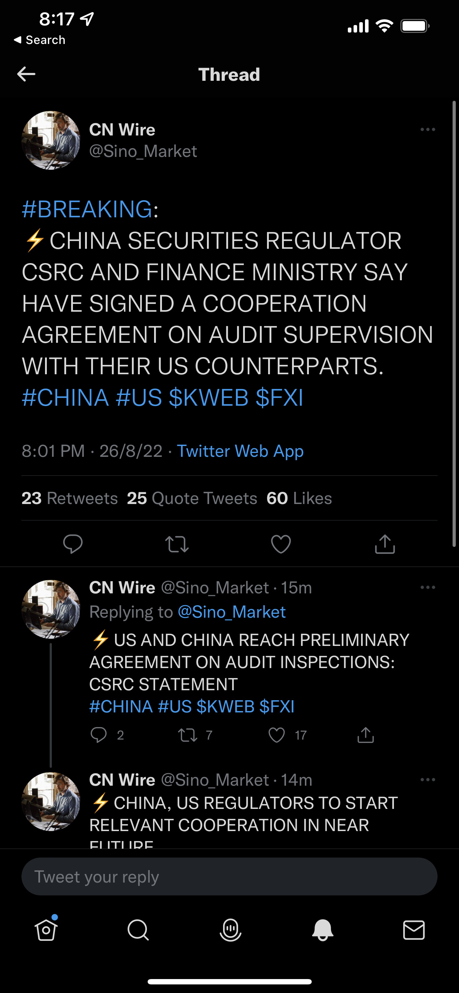Reply to the preliminary agreement tweet
This screenshot has height=993, width=459.
pos(99,735)
